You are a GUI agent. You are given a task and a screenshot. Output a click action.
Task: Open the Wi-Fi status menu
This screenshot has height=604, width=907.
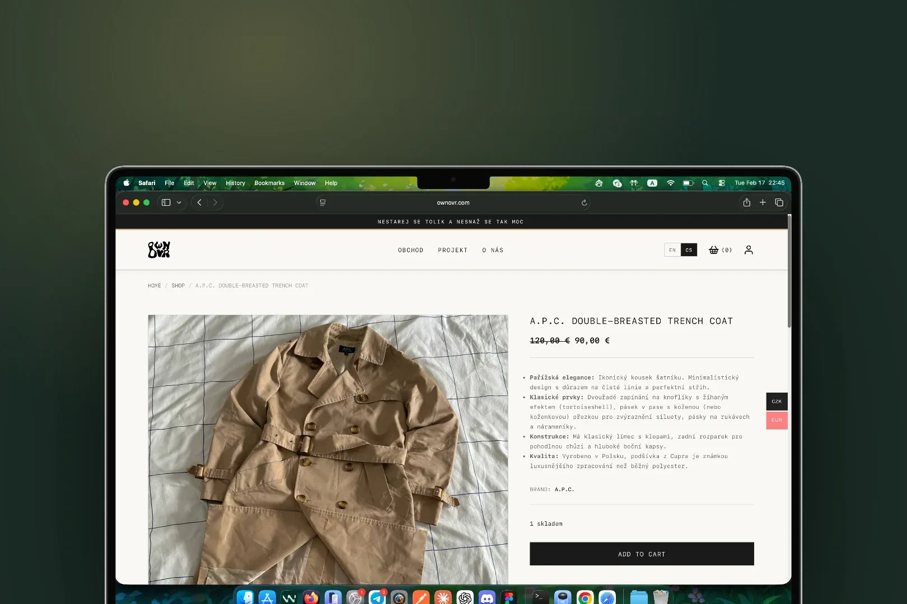coord(670,183)
